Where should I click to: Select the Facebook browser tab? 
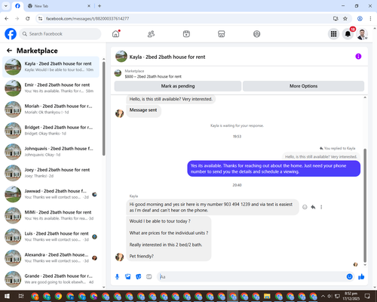pos(17,6)
